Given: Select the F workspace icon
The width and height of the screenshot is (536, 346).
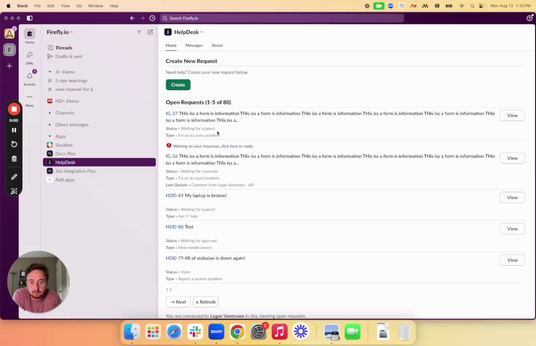Looking at the screenshot, I should pyautogui.click(x=9, y=50).
